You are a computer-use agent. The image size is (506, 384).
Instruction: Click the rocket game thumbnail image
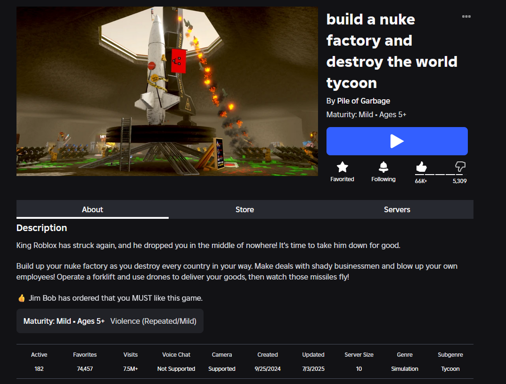(x=167, y=91)
